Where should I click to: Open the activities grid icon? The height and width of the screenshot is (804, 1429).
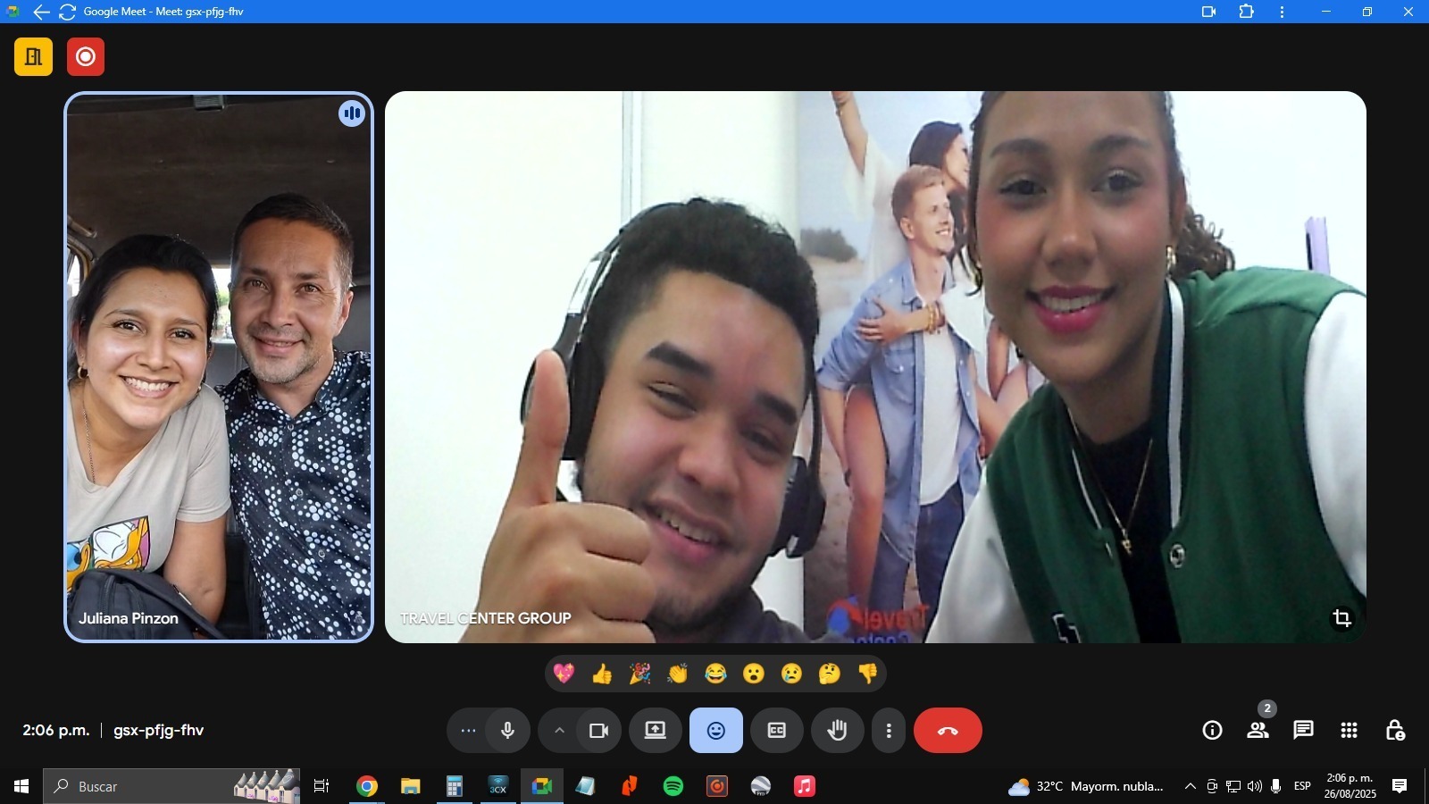[1349, 731]
